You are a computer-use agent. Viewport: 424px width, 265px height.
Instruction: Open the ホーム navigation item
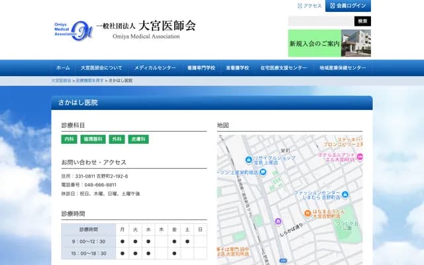63,68
